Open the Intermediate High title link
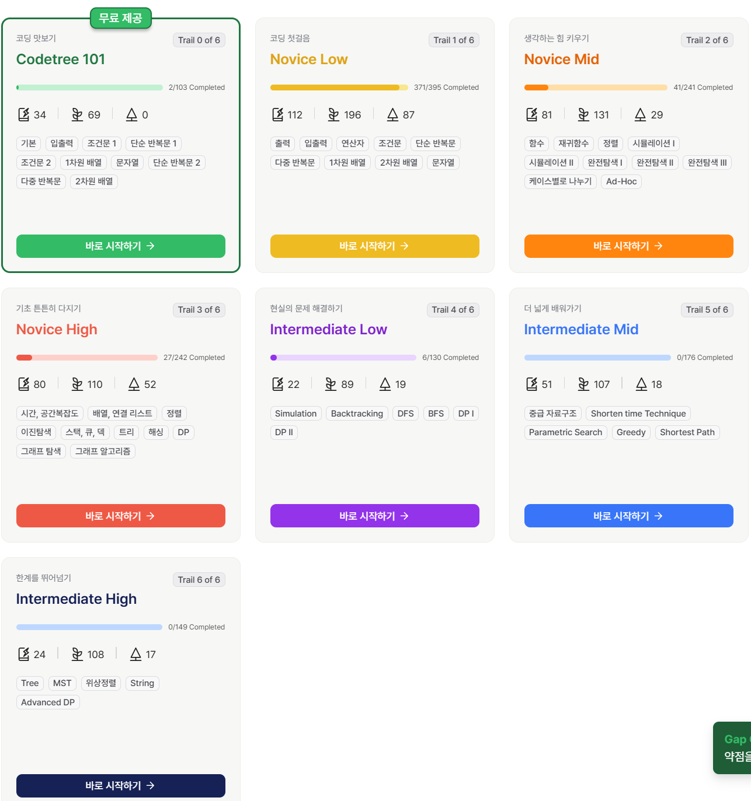 pos(77,599)
